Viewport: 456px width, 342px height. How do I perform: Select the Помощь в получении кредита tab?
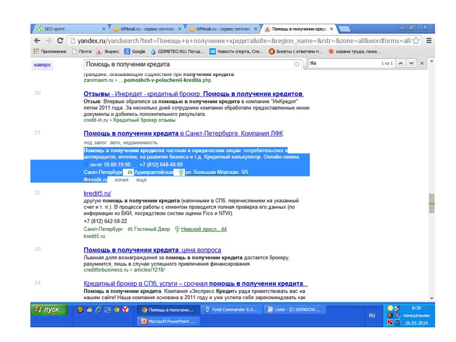point(299,29)
